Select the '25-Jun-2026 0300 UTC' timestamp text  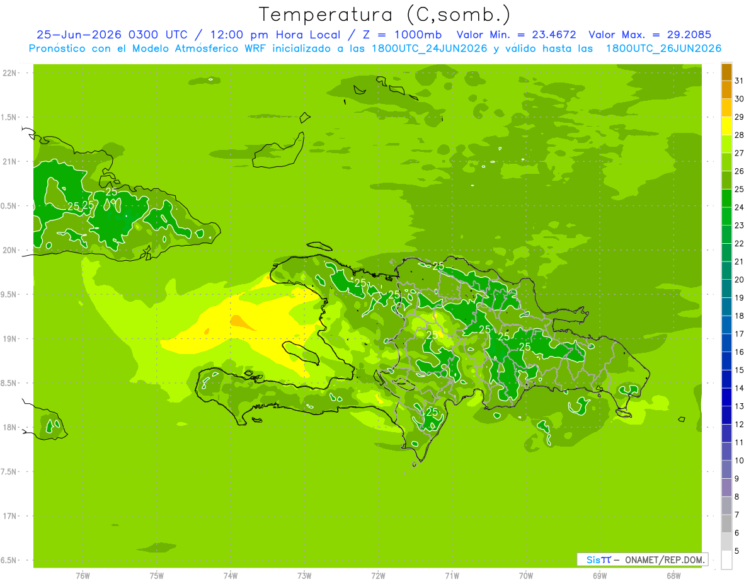point(112,35)
